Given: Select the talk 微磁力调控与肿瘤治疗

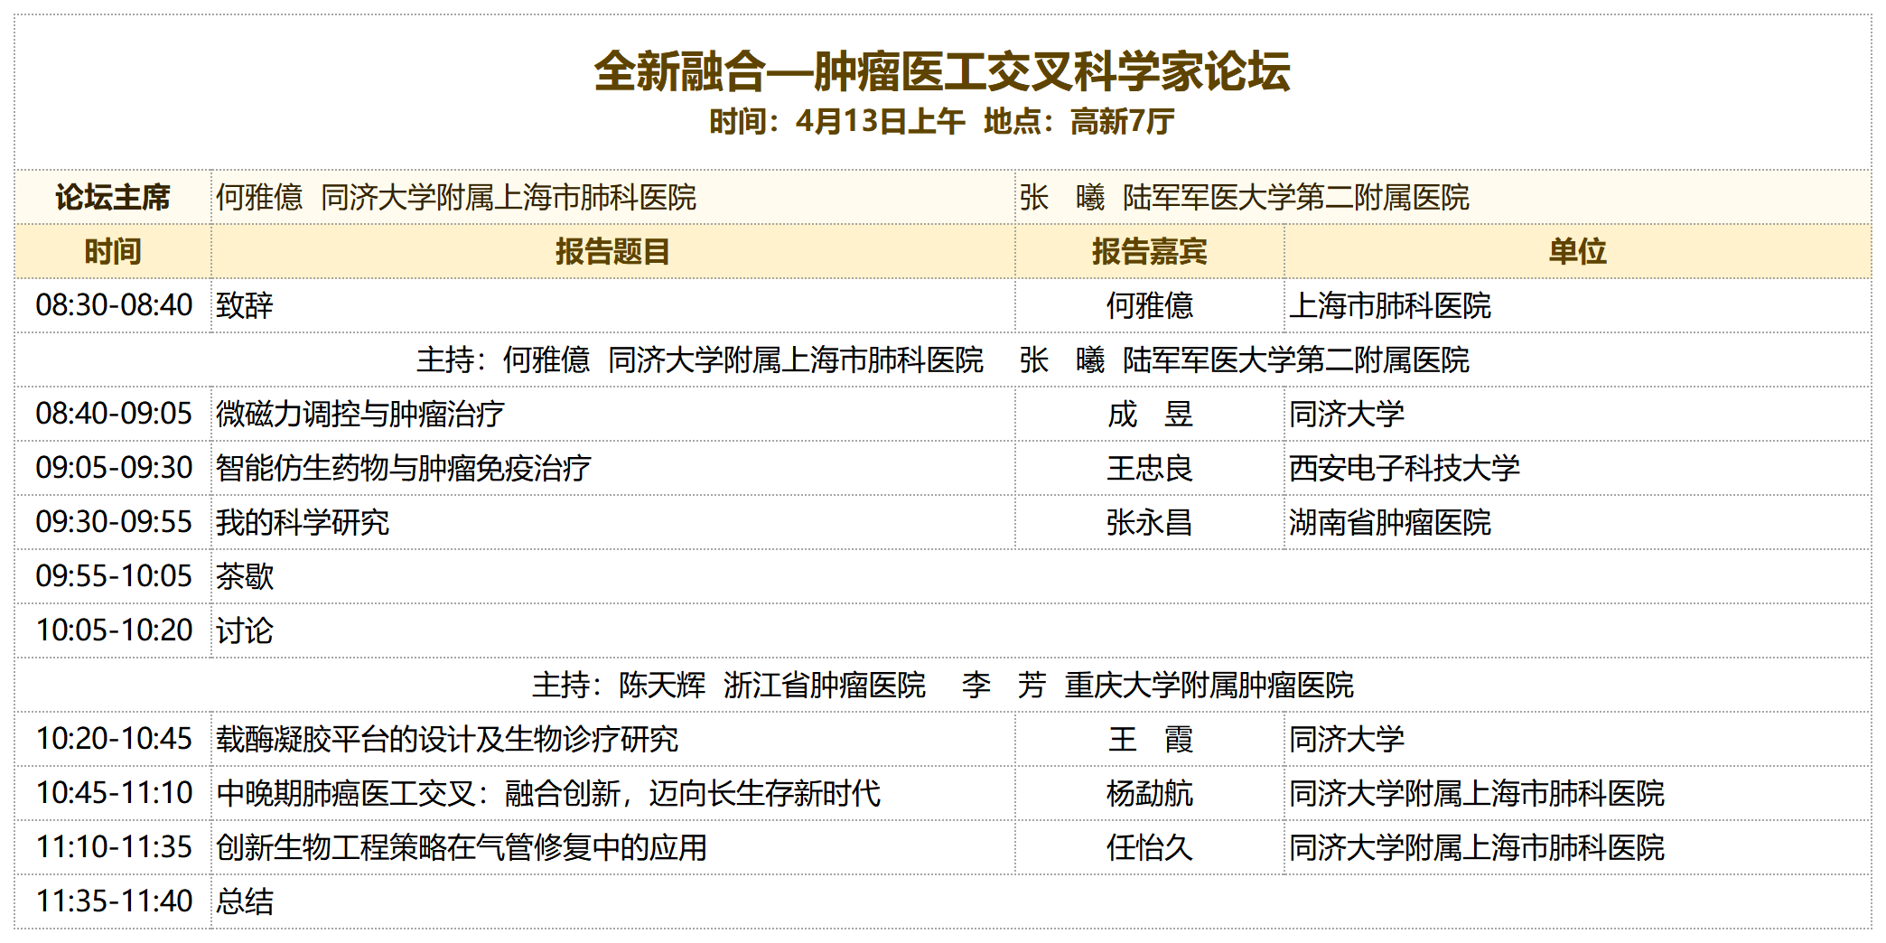Looking at the screenshot, I should point(359,414).
